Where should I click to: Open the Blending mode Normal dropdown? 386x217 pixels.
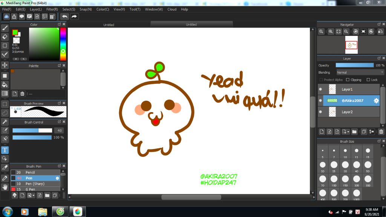pyautogui.click(x=360, y=72)
